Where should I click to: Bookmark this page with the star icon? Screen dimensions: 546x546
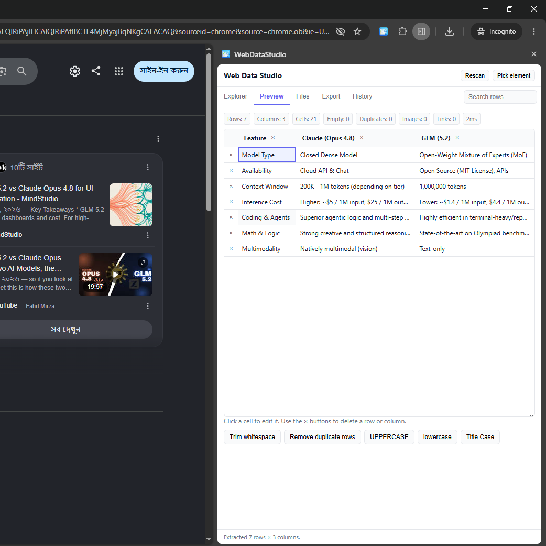click(357, 31)
